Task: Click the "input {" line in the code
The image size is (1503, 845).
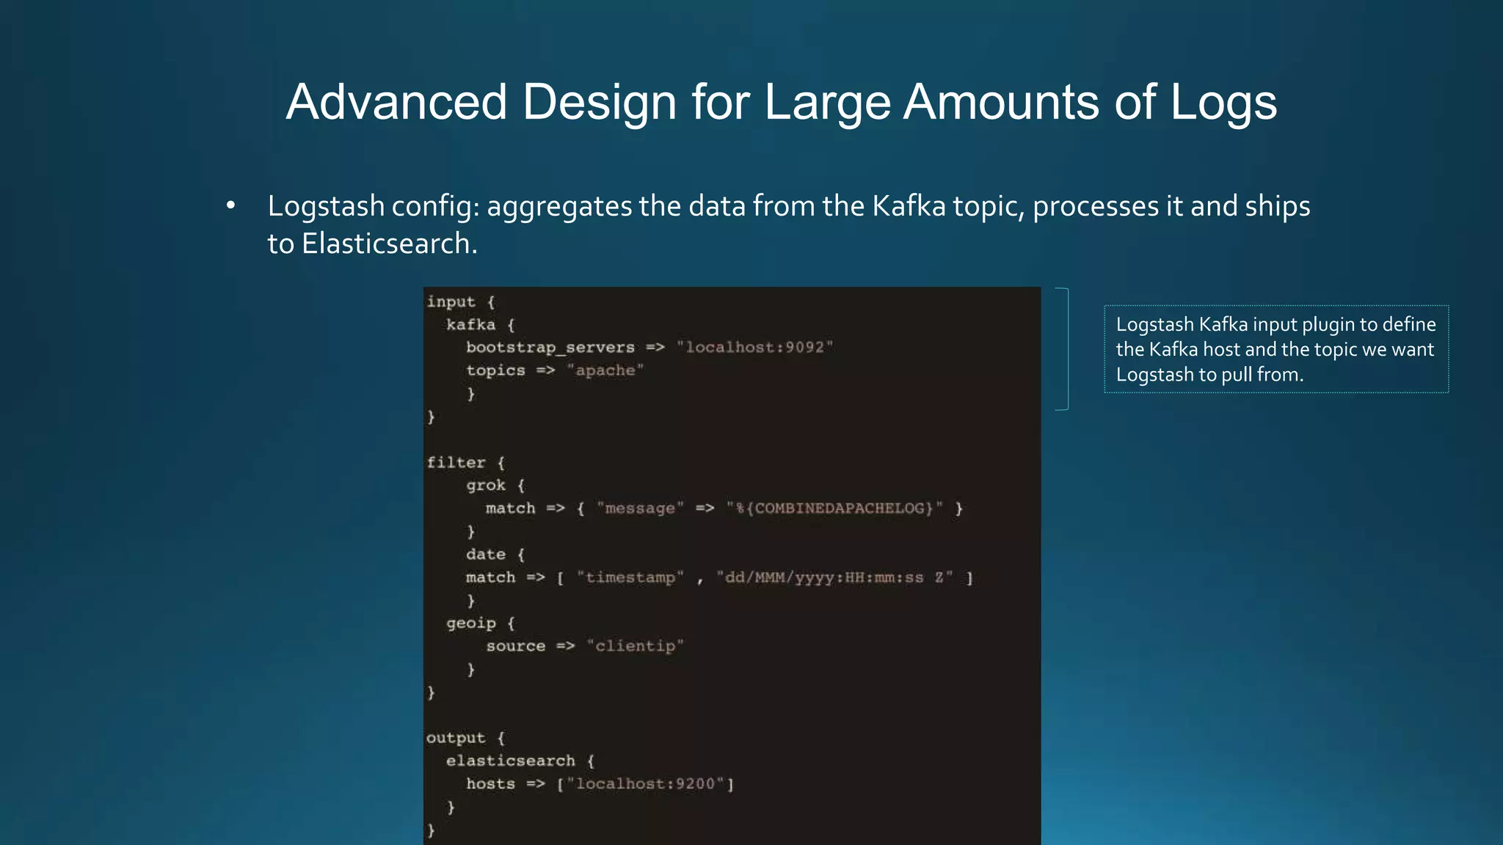Action: (461, 301)
